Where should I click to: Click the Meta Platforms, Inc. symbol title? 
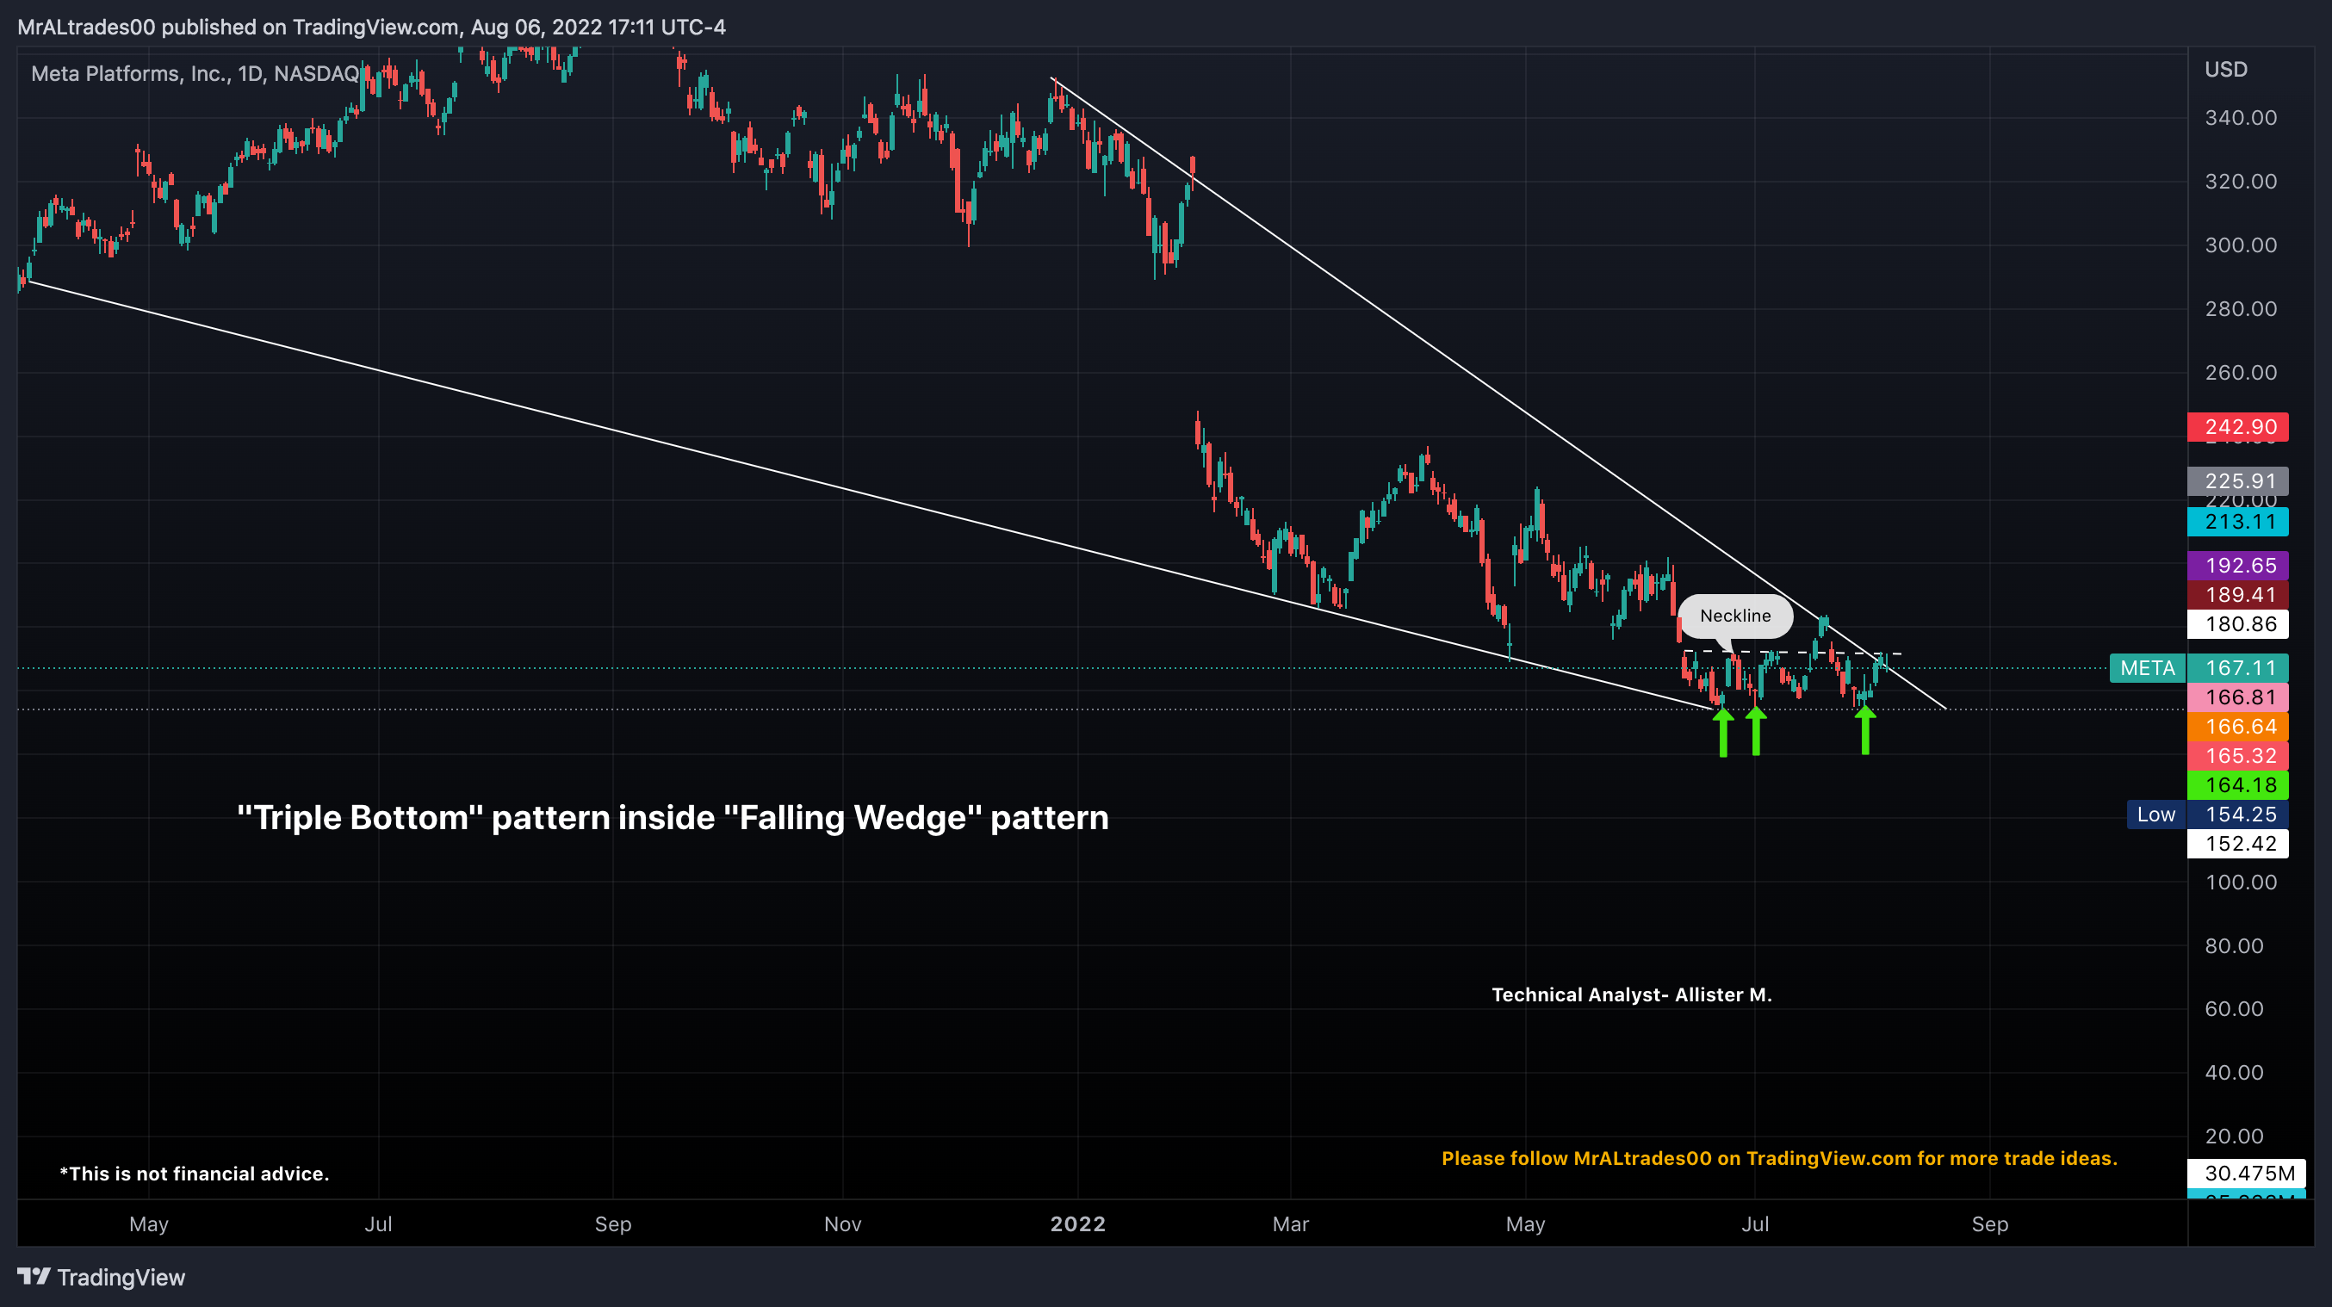click(195, 74)
